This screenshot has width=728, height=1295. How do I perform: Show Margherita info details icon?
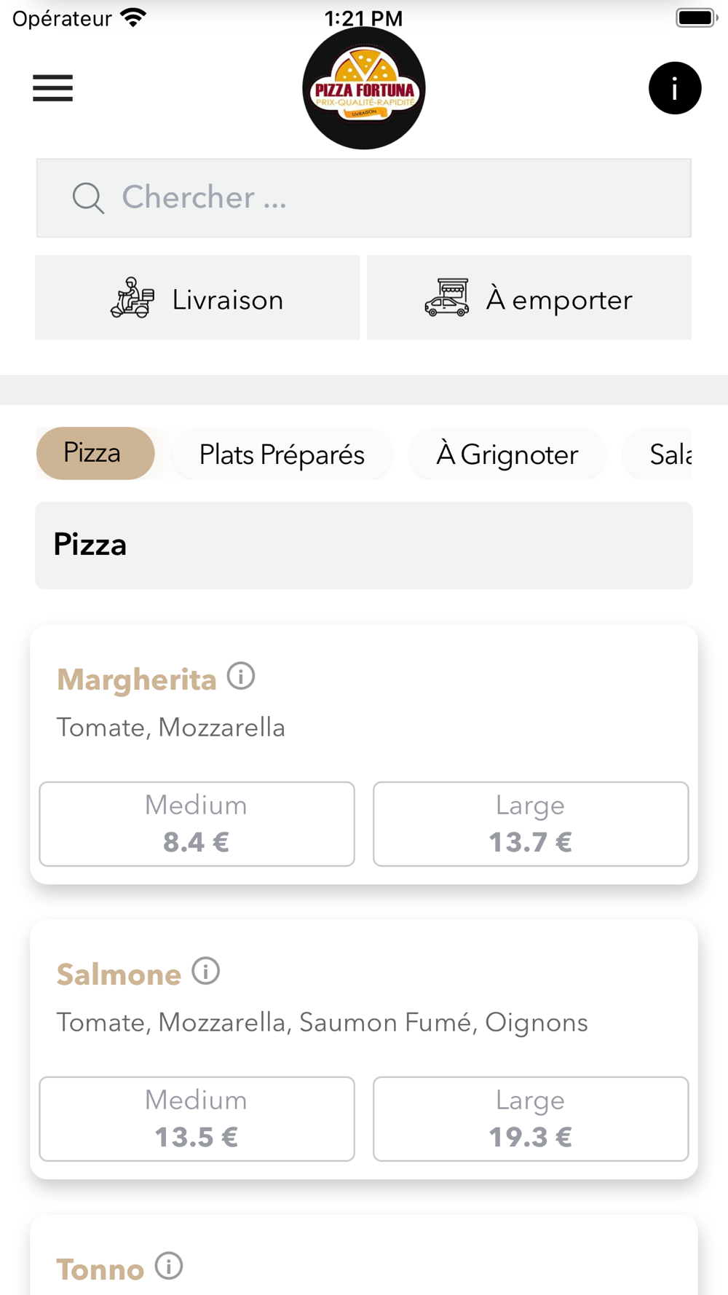point(241,676)
